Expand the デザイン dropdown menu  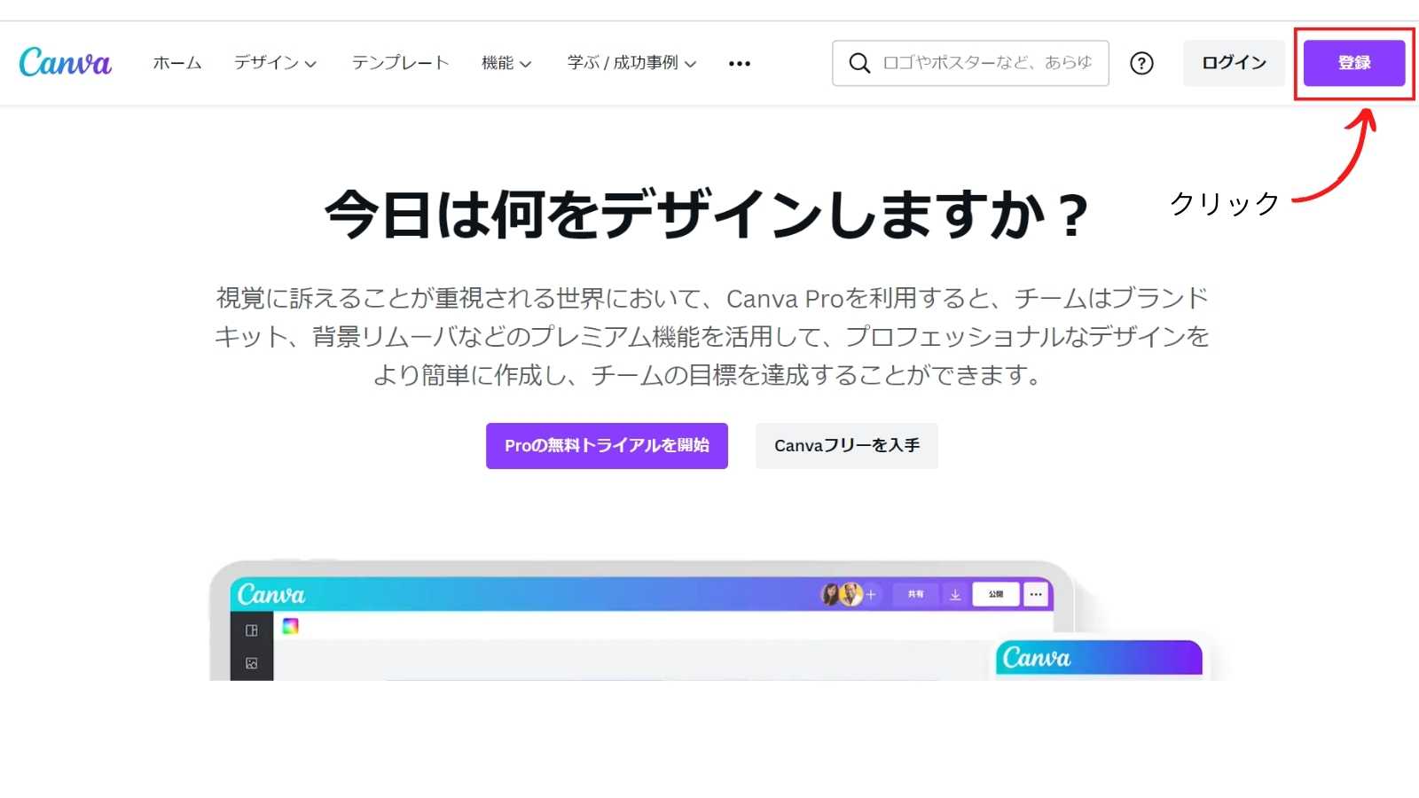[275, 63]
